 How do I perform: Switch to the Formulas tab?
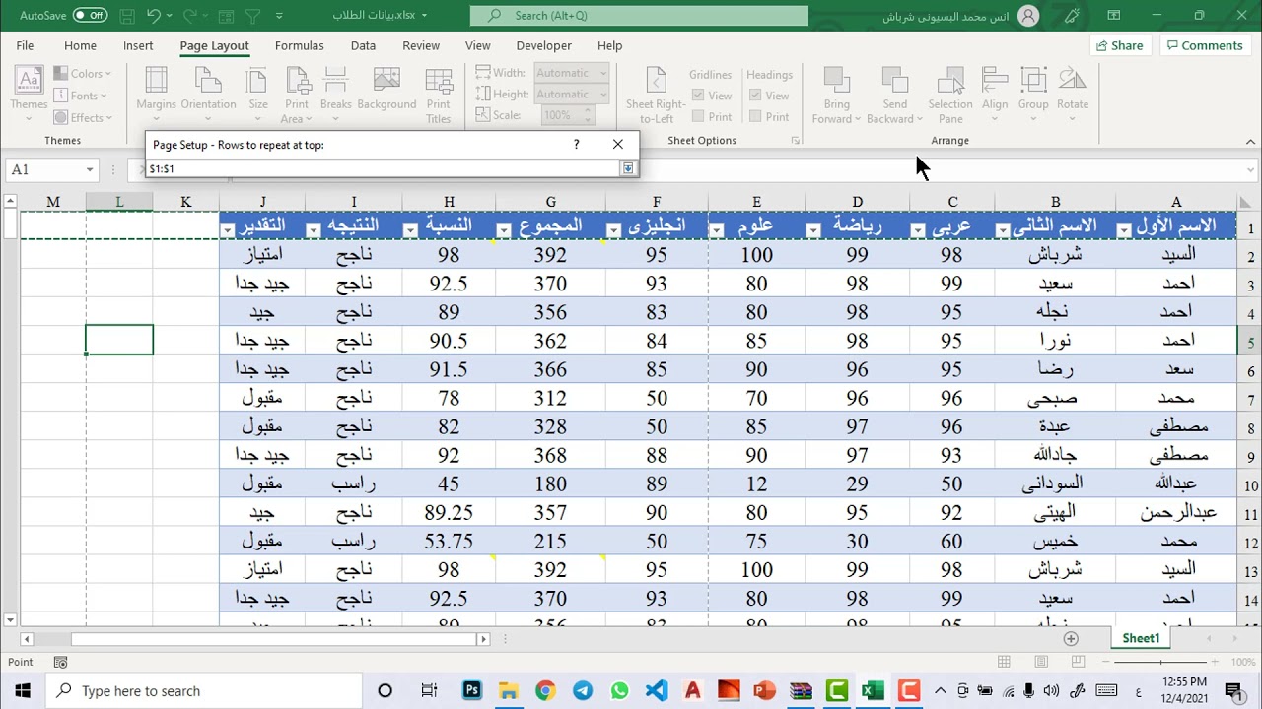(x=299, y=45)
